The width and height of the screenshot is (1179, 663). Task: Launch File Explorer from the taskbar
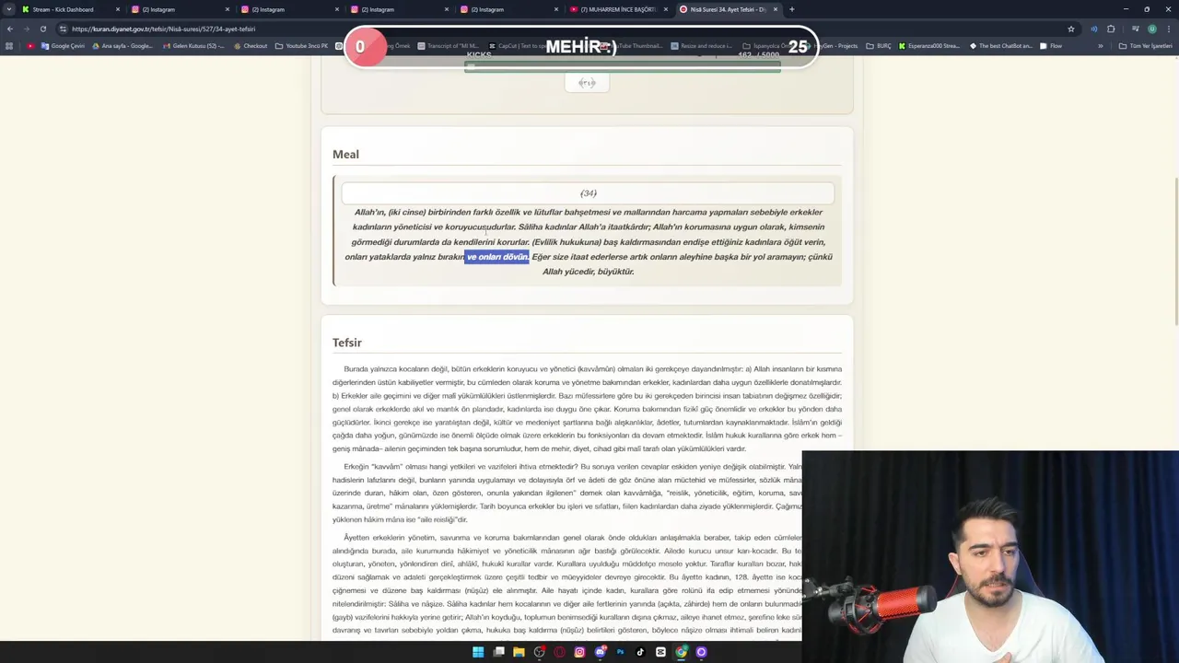[519, 652]
